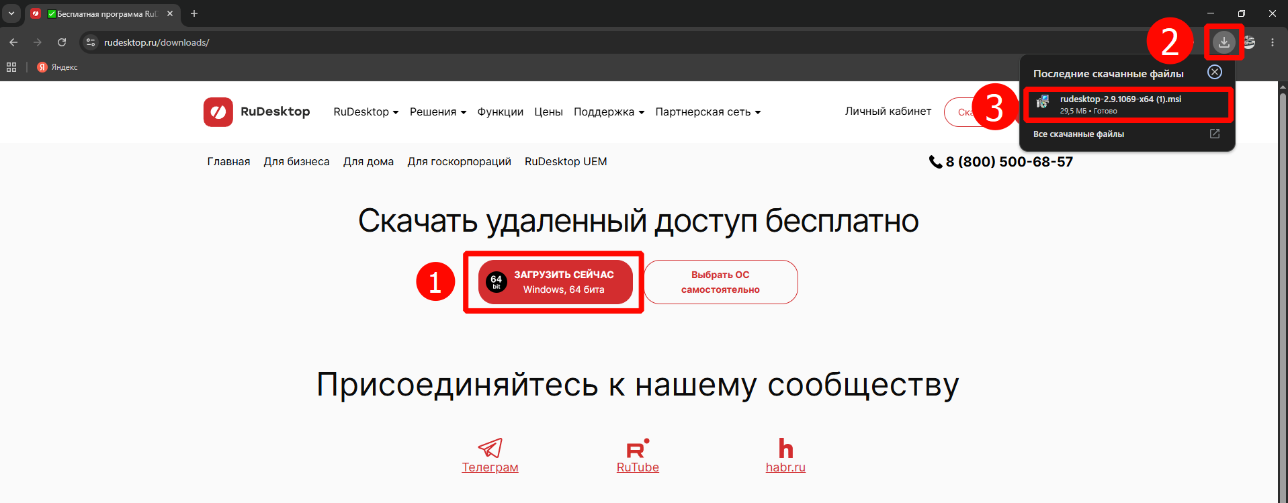Click heading 'Присоединяйтесь к нашему сообществу'
This screenshot has width=1288, height=503.
point(638,385)
